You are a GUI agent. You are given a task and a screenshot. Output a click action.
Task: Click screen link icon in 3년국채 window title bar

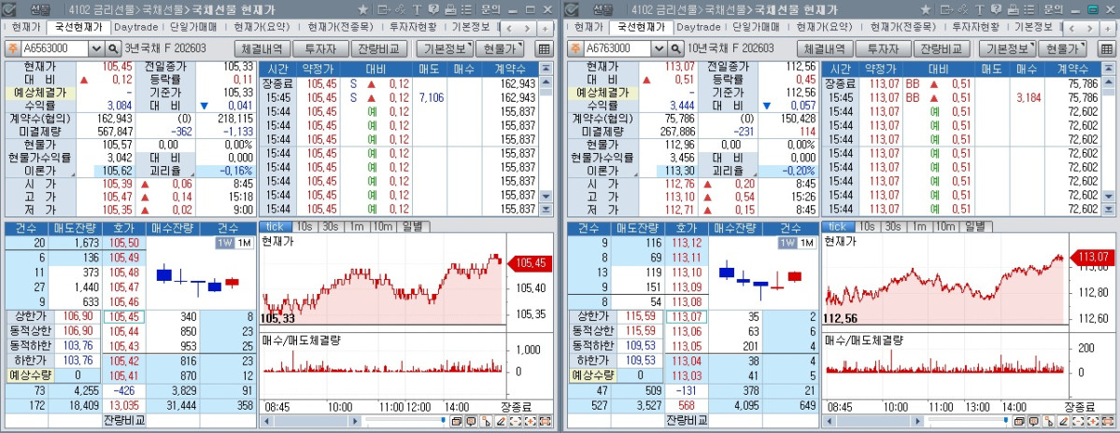click(x=401, y=10)
